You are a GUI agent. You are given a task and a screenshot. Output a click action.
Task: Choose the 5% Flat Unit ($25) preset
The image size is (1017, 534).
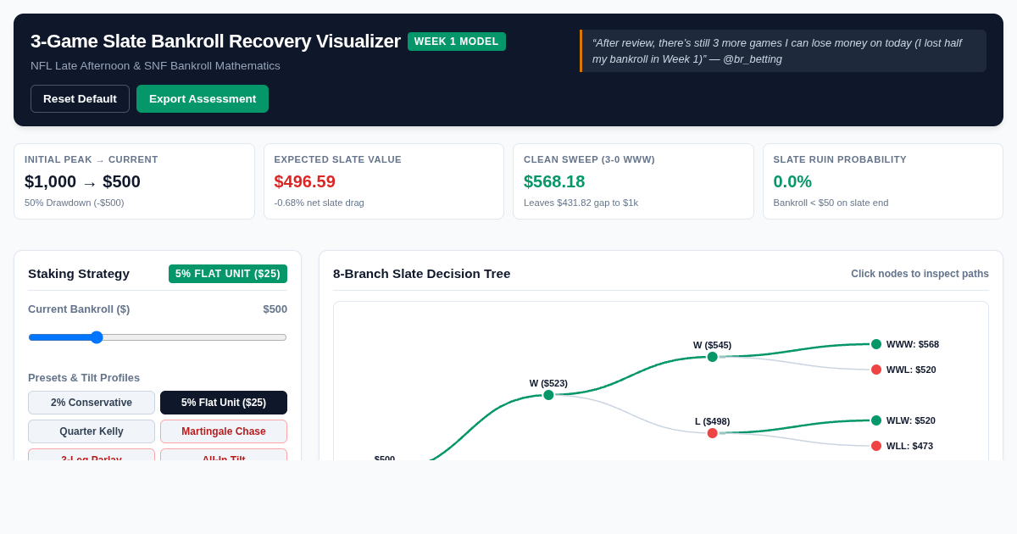[x=224, y=403]
